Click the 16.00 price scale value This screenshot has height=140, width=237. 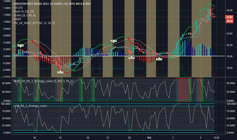(229, 68)
